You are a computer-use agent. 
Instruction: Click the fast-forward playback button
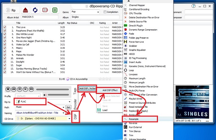pyautogui.click(x=31, y=89)
